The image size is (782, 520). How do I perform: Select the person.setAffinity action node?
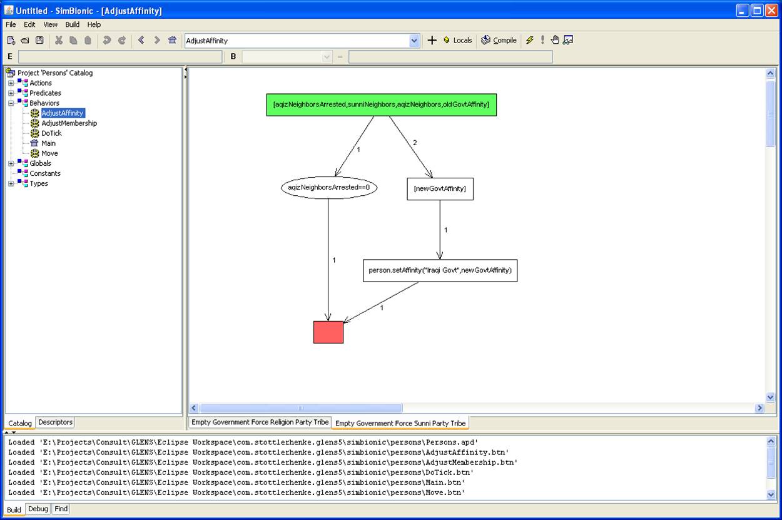coord(440,270)
